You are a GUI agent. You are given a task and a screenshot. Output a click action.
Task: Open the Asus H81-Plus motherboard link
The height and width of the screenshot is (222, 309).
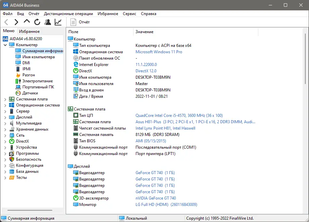click(x=195, y=122)
